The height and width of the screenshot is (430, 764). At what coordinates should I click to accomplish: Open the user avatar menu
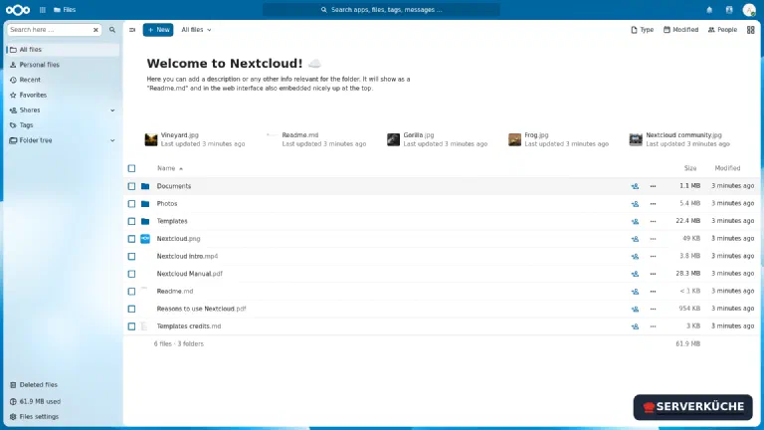click(749, 10)
